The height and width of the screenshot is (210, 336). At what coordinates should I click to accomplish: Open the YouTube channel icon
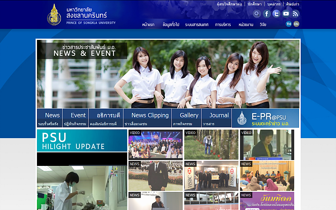tap(286, 14)
